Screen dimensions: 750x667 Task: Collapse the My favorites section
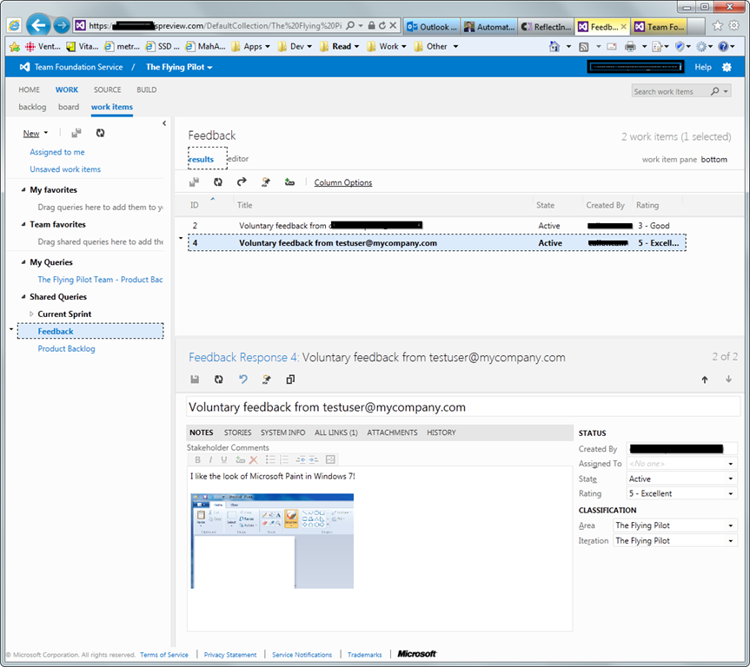click(x=23, y=189)
